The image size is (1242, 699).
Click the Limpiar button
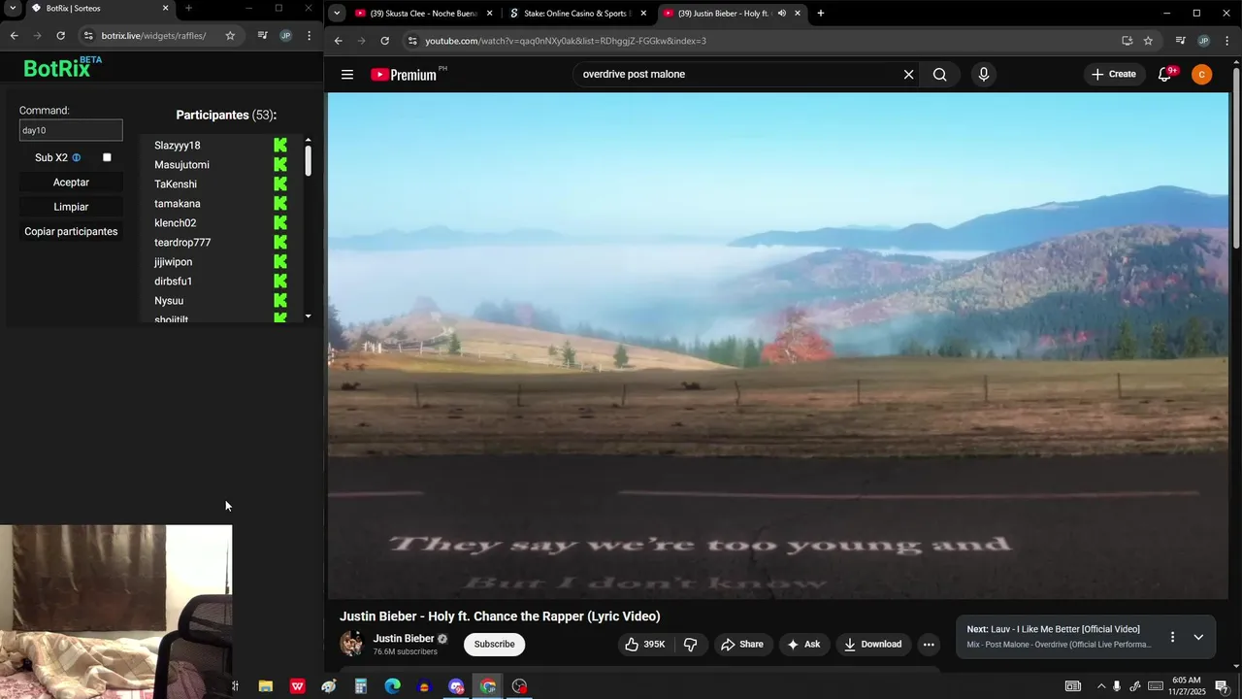[71, 207]
